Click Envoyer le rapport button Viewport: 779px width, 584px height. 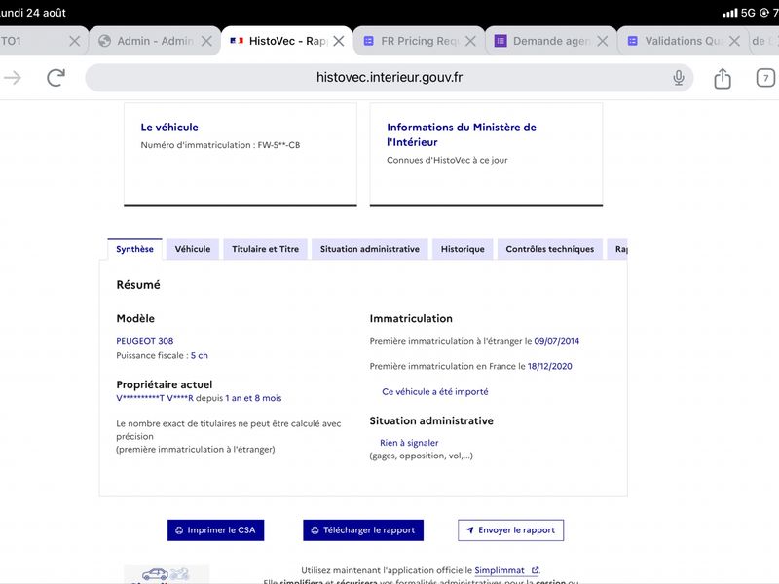pos(510,530)
